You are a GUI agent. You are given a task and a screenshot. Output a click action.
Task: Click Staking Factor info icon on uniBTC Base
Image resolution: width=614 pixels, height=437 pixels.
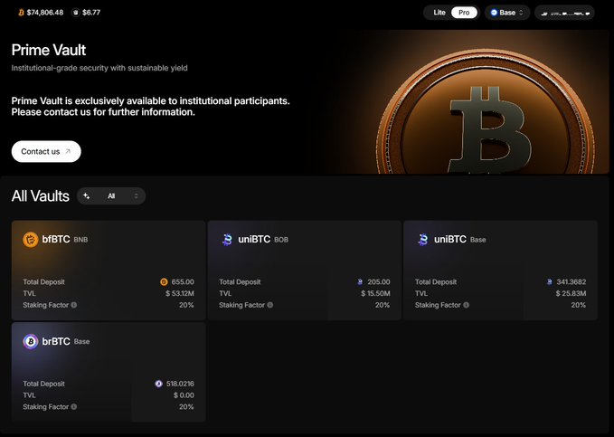[466, 305]
